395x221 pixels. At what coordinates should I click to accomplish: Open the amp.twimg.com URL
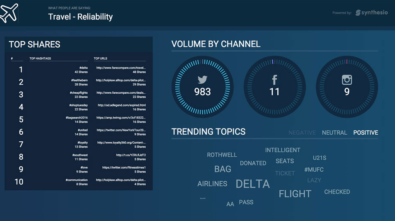[x=121, y=118]
